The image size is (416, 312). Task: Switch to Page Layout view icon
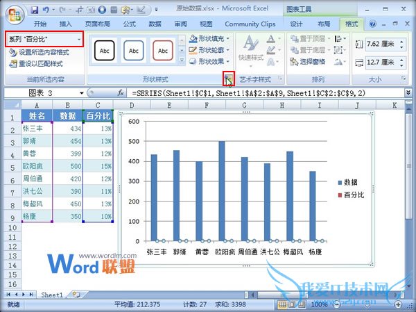click(293, 304)
